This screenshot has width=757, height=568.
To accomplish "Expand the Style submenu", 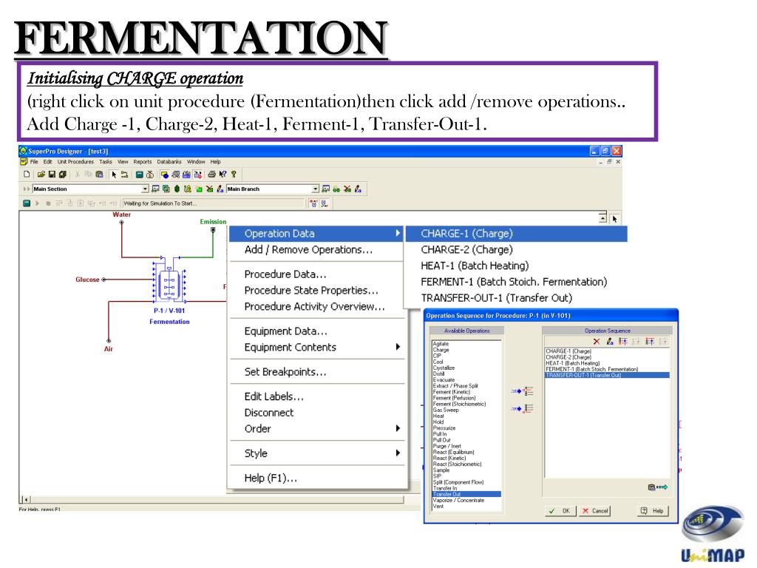I will tap(316, 453).
